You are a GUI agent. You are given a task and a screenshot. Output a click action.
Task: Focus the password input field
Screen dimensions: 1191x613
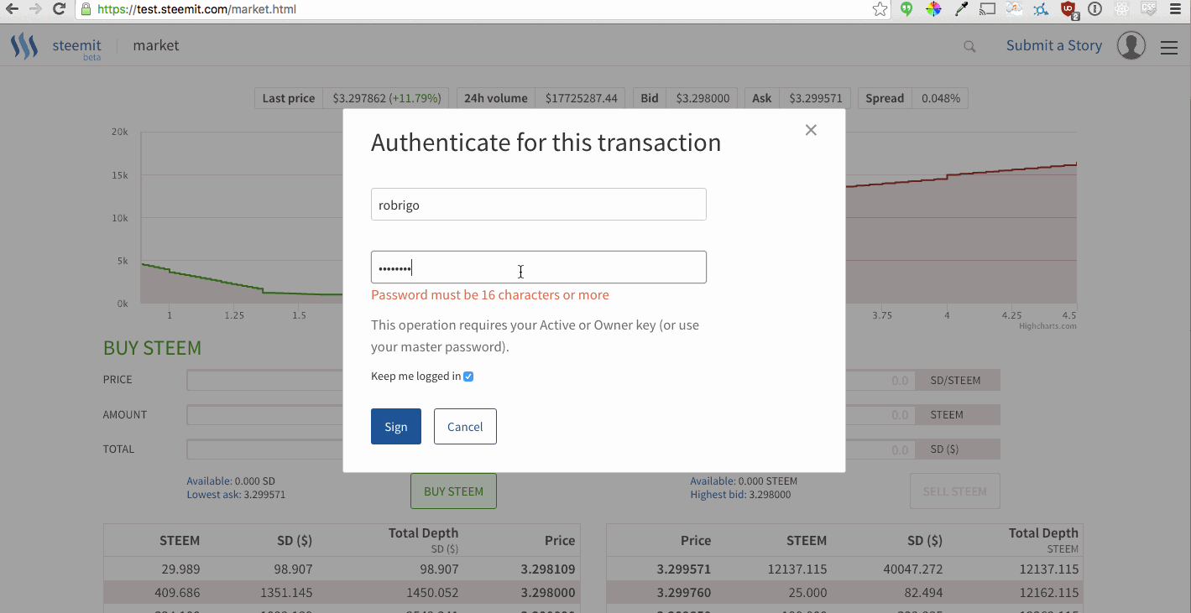tap(539, 268)
